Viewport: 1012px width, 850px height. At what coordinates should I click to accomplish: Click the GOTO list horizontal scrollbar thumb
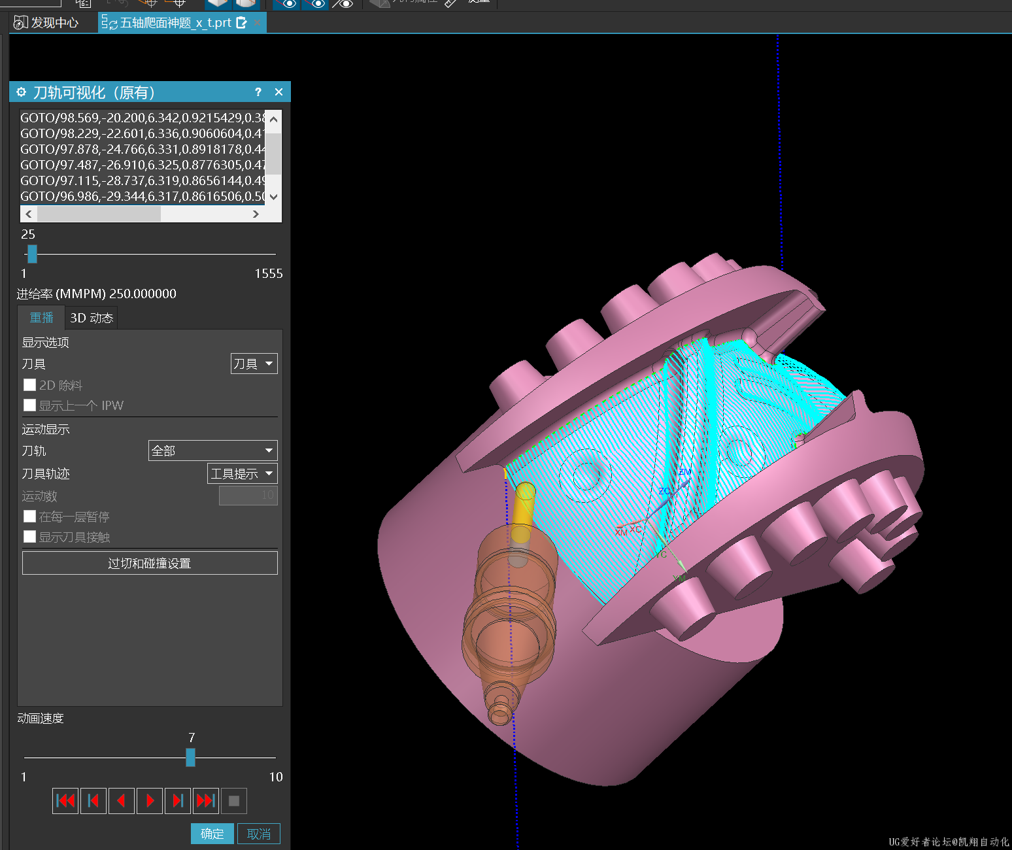click(x=99, y=214)
